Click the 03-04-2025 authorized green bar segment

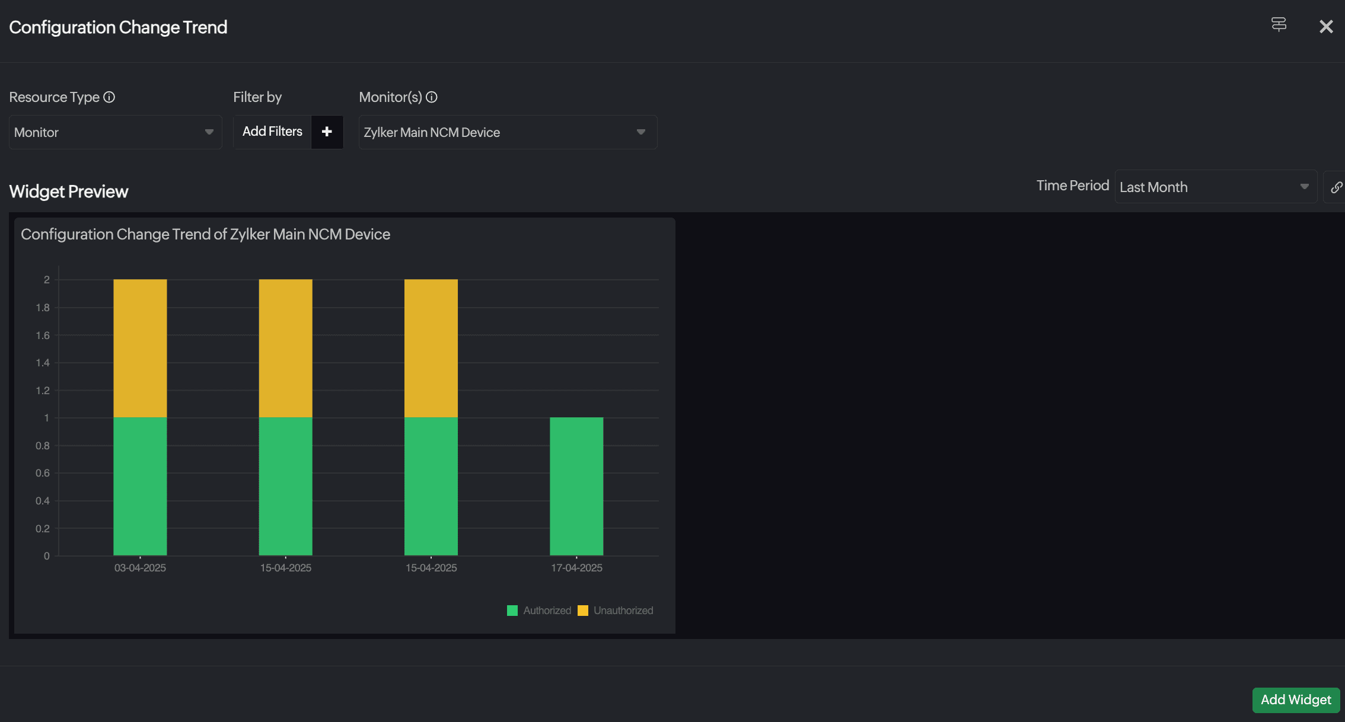(140, 486)
